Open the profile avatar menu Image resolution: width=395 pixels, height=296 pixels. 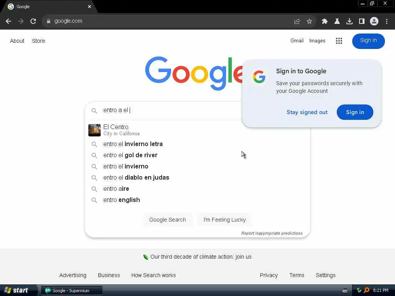(x=374, y=22)
